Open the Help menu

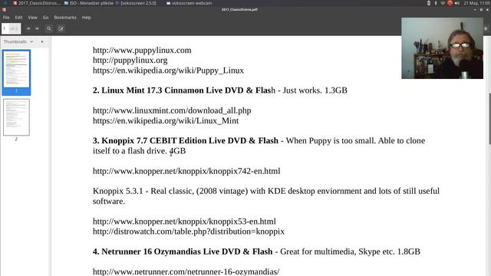point(87,18)
